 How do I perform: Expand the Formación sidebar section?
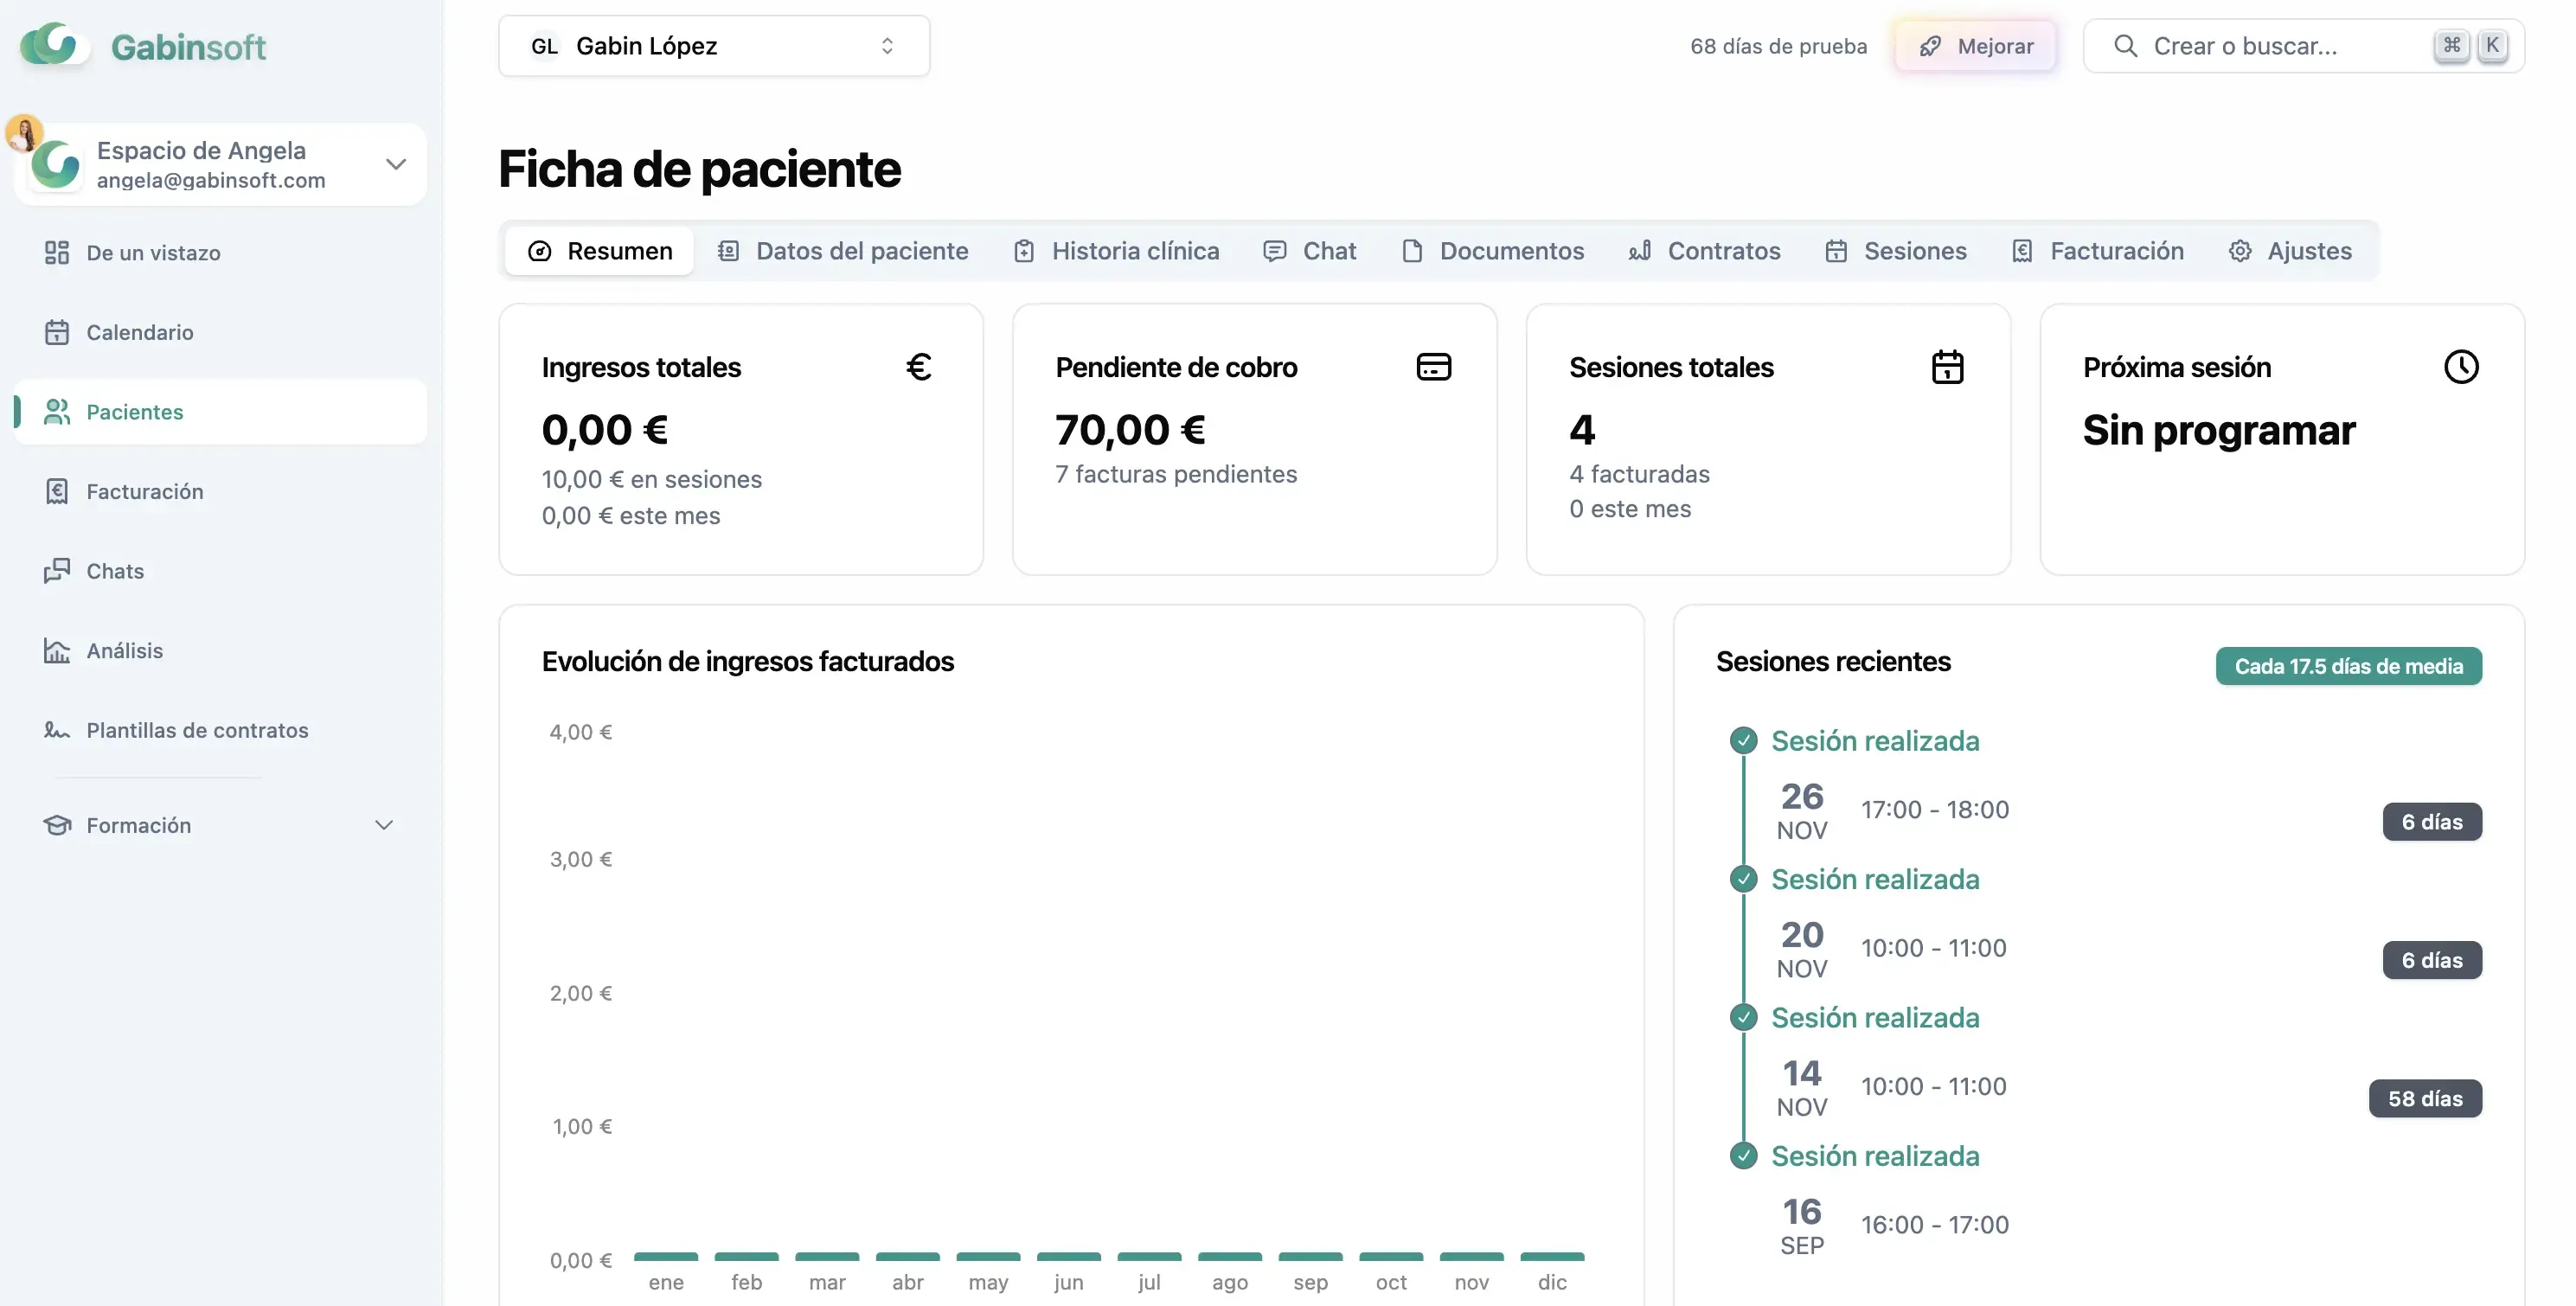point(383,825)
